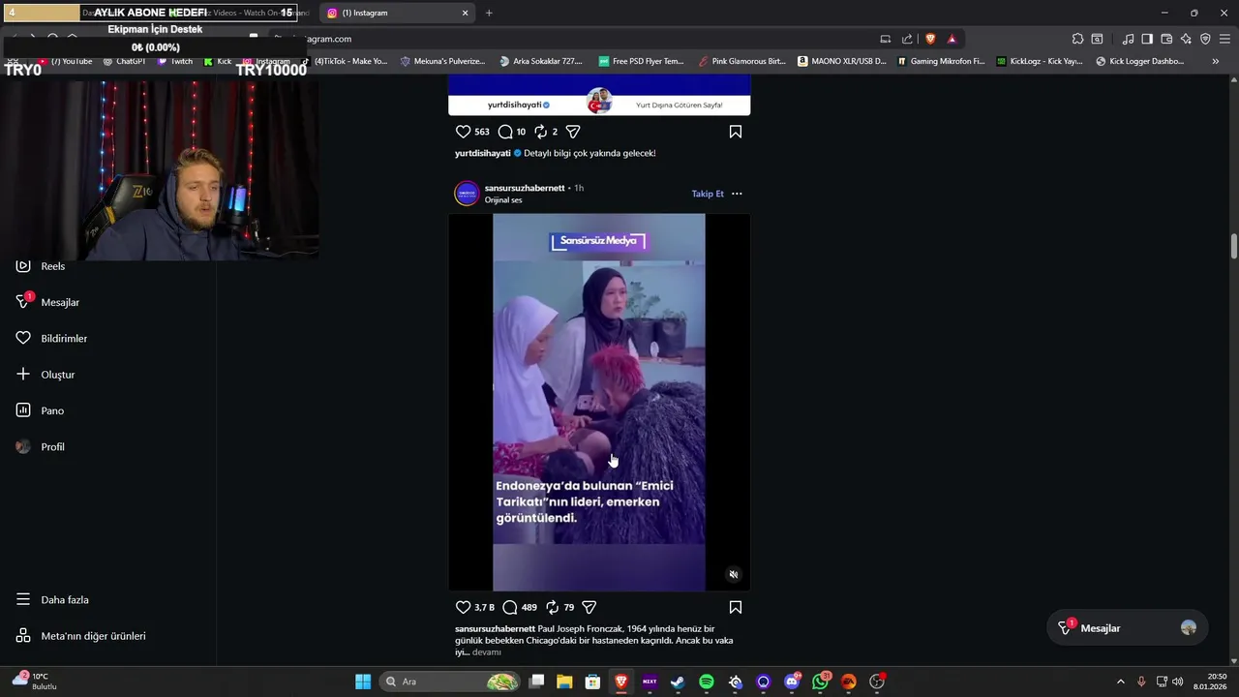Open Discord from the taskbar
The height and width of the screenshot is (697, 1239).
pyautogui.click(x=792, y=682)
